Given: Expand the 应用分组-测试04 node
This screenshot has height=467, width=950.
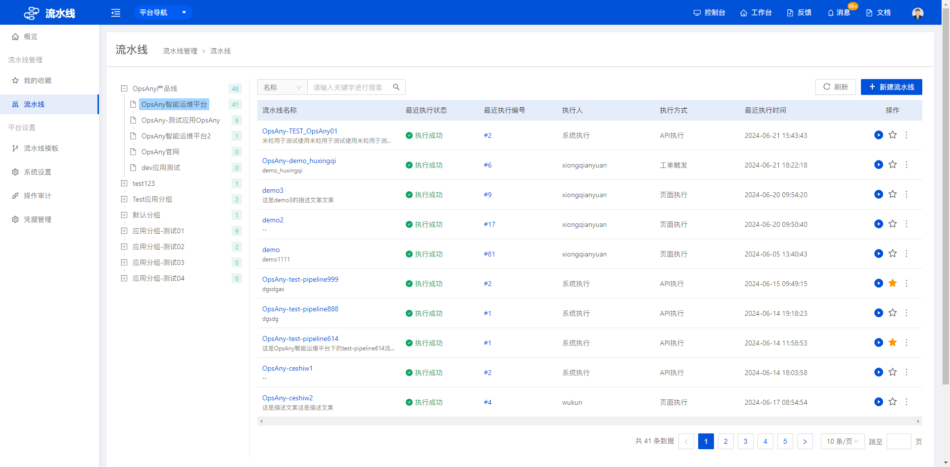Looking at the screenshot, I should pos(124,278).
